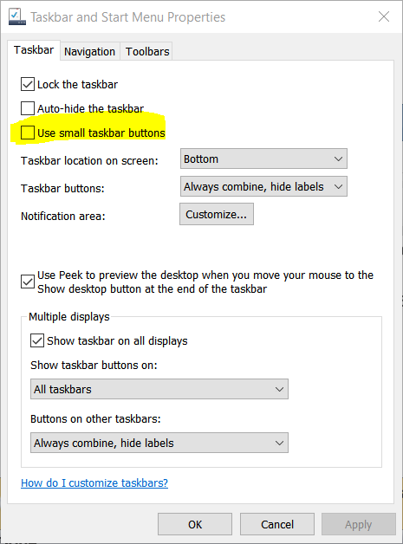Viewport: 403px width, 544px height.
Task: Expand Buttons on other taskbars dropdown
Action: click(159, 443)
